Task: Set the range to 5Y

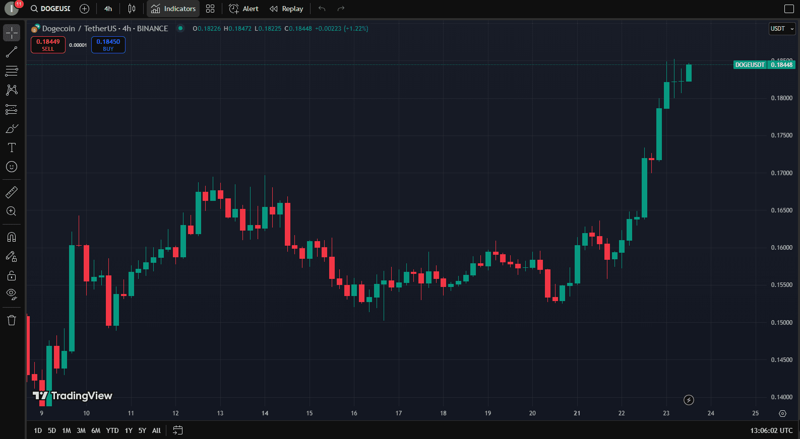Action: [142, 430]
